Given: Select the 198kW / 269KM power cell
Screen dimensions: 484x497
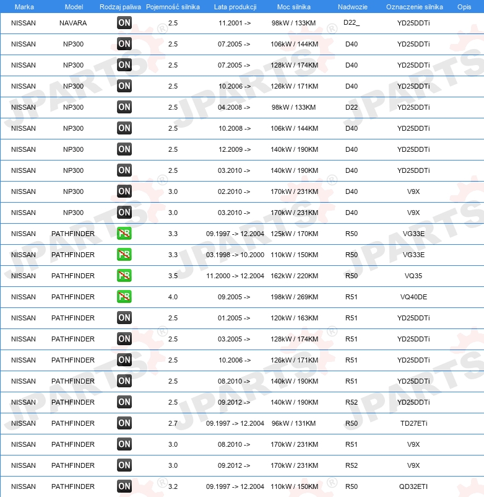Looking at the screenshot, I should (x=294, y=297).
